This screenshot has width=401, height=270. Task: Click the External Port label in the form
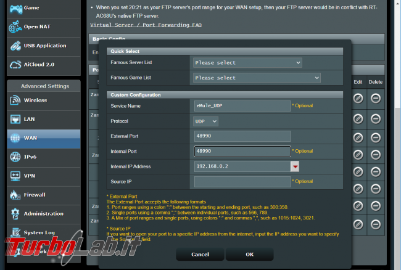tap(124, 136)
